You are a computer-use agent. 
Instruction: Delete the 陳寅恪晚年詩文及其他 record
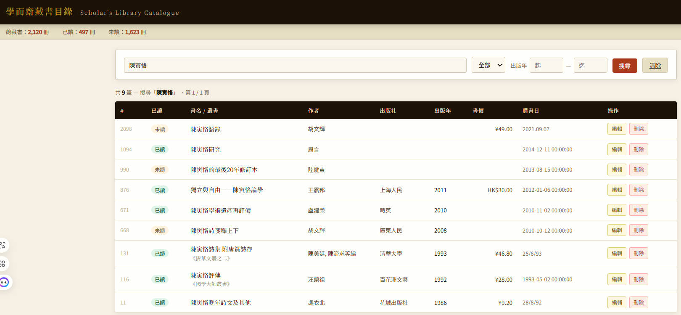click(639, 302)
